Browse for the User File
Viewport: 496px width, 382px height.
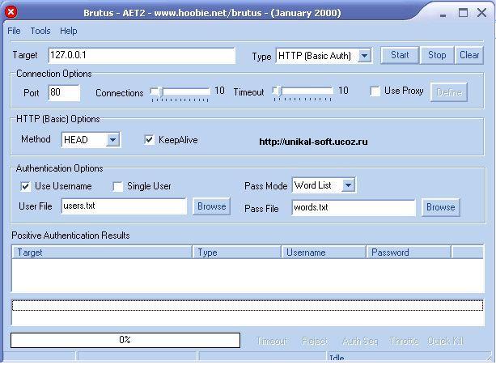[212, 206]
